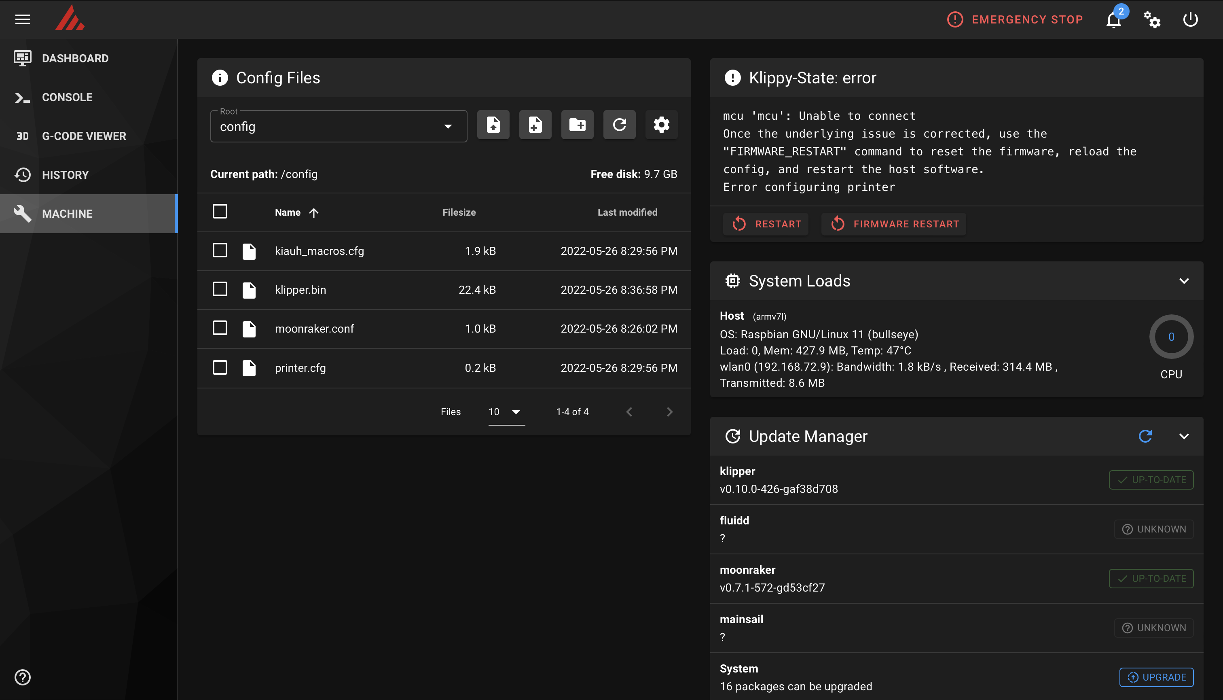This screenshot has width=1223, height=700.
Task: Click the refresh icon in Config Files toolbar
Action: (x=620, y=124)
